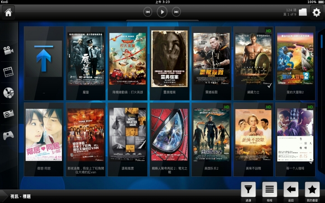Viewport: 325px width, 203px height.
Task: Click the 美味不設限 title label
Action: [253, 168]
